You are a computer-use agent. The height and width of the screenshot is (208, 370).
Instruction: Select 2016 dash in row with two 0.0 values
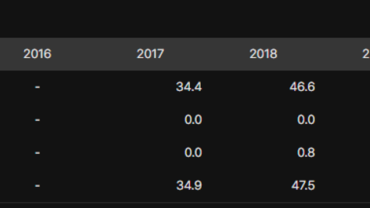coord(37,120)
